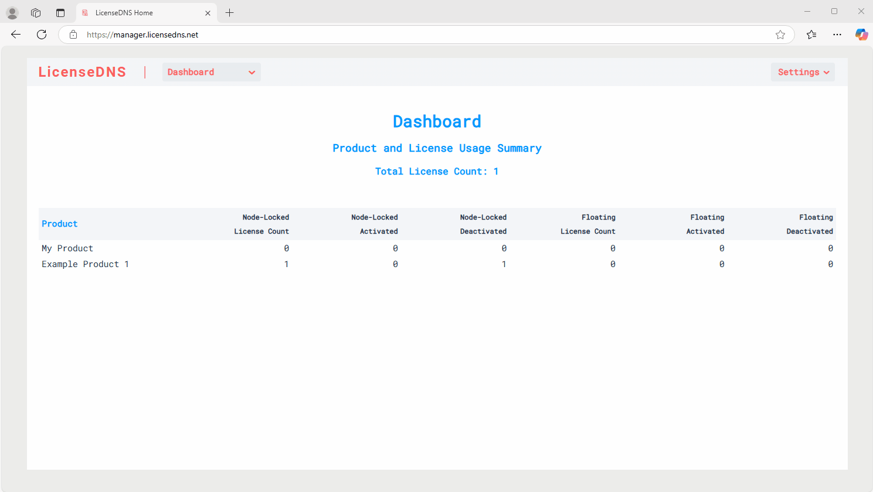Viewport: 873px width, 492px height.
Task: Click the site info lock icon
Action: 73,35
